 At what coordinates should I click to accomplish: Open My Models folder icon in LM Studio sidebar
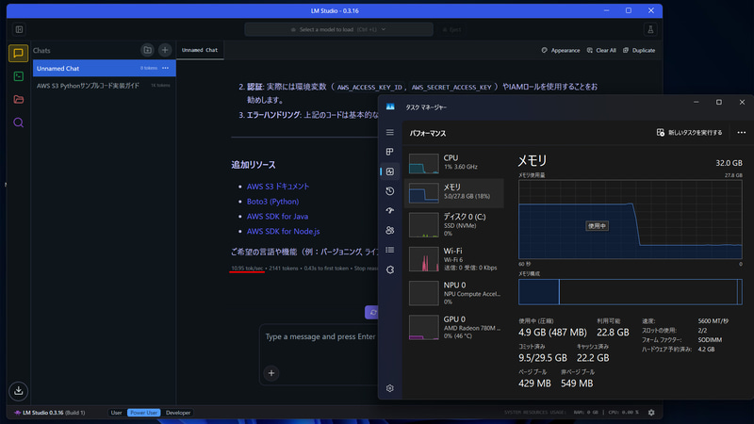(18, 100)
